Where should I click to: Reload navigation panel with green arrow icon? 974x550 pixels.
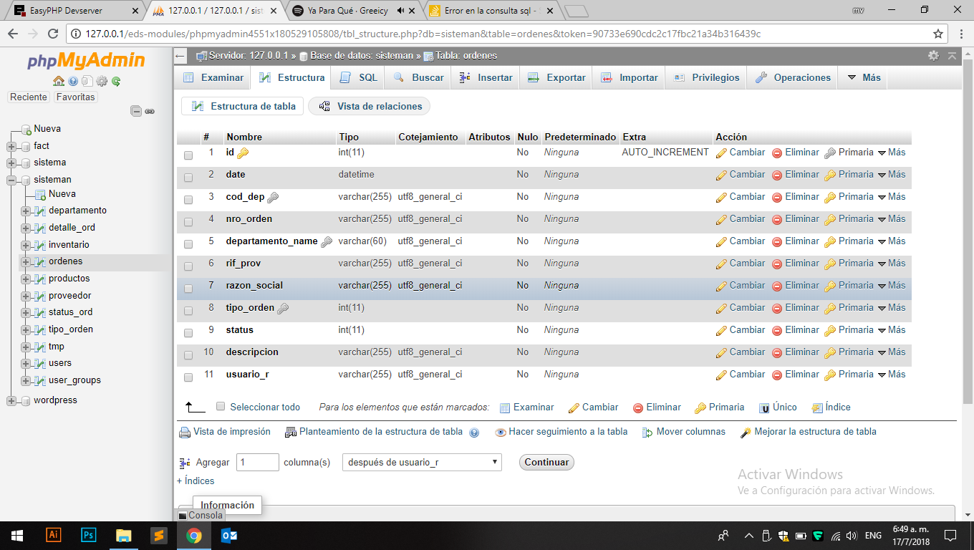(115, 82)
